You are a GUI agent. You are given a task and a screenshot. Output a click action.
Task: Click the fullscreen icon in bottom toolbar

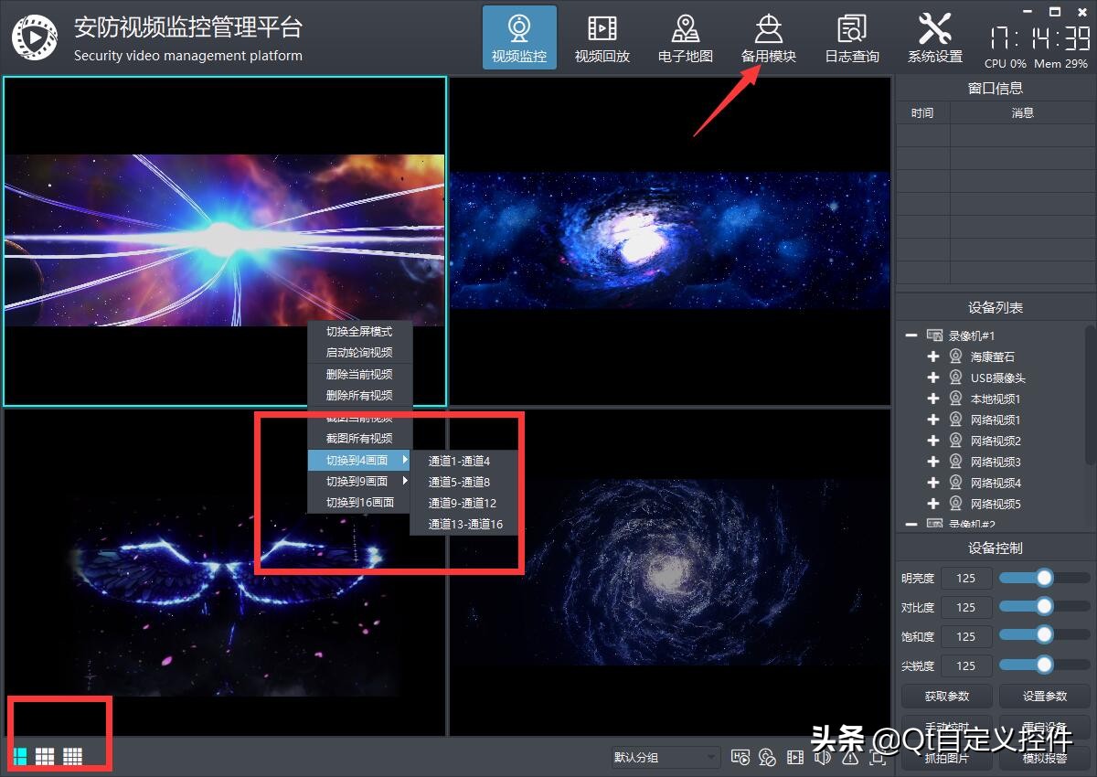click(x=879, y=757)
